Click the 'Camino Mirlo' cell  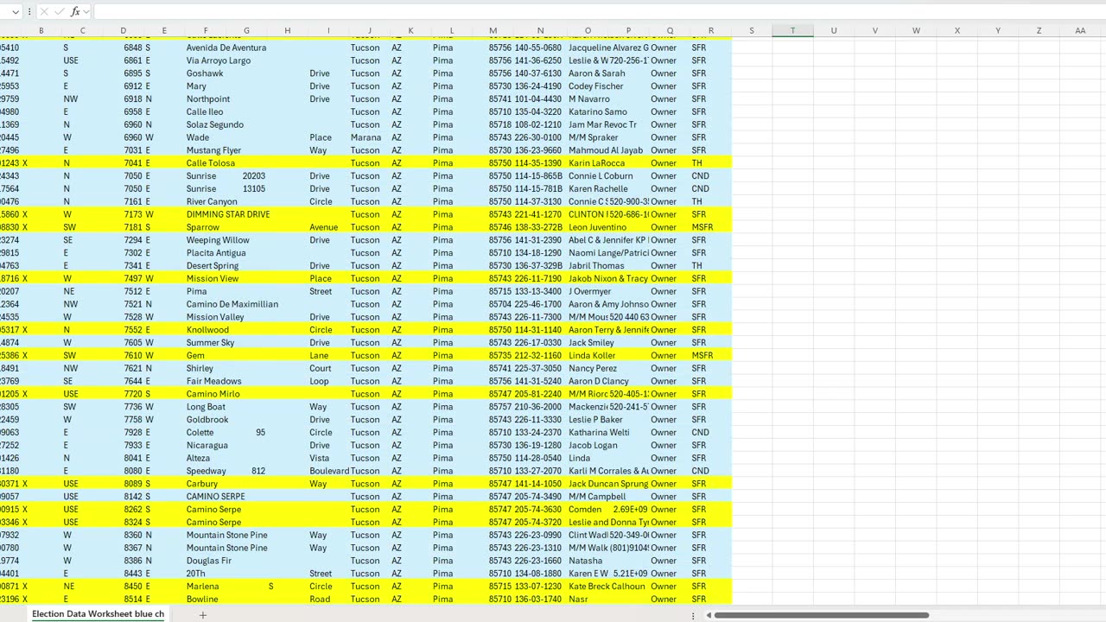pyautogui.click(x=213, y=394)
